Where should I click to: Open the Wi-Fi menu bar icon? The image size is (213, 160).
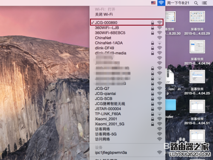161,3
